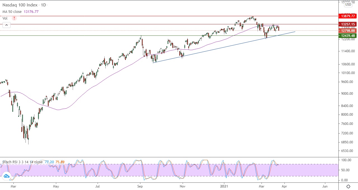The width and height of the screenshot is (358, 190).
Task: Select the Vol indicator label
Action: [x=5, y=18]
